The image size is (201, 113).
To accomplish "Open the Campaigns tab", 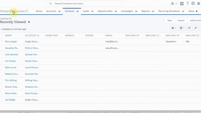I will 127,11.
